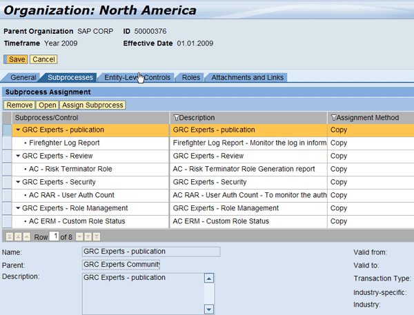Click the page-down pagination icon
The height and width of the screenshot is (315, 414).
(x=88, y=236)
